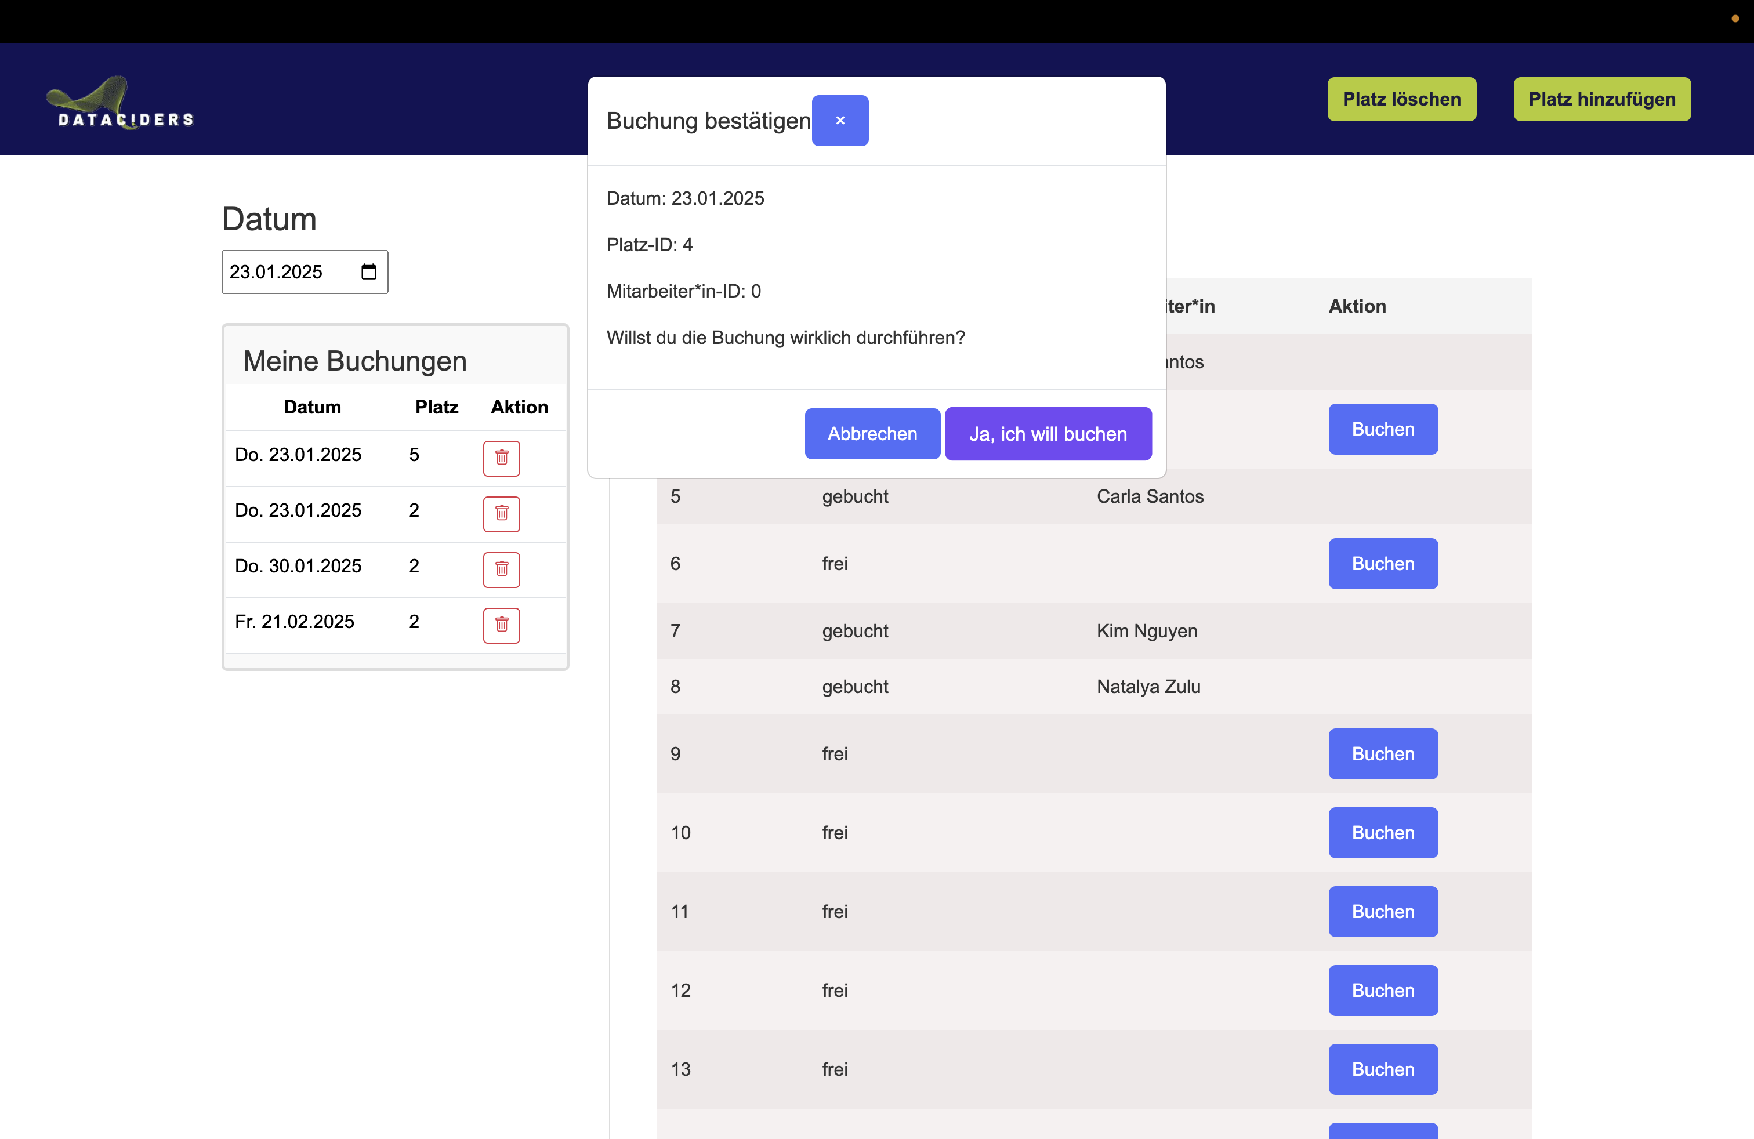
Task: Delete booking Fr. 21.02.2025 Platz 2
Action: tap(502, 626)
